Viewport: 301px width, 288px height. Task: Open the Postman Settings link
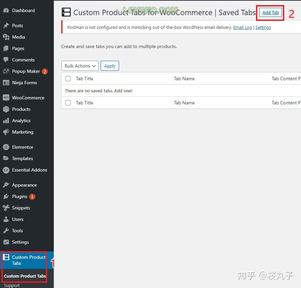point(263,28)
